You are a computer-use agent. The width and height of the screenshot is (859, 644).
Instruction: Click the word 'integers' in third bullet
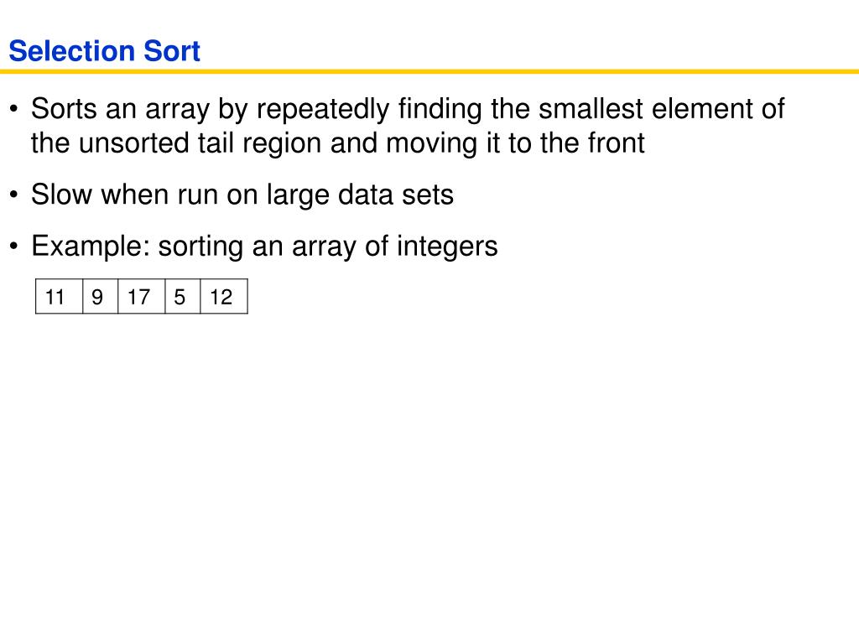tap(447, 247)
